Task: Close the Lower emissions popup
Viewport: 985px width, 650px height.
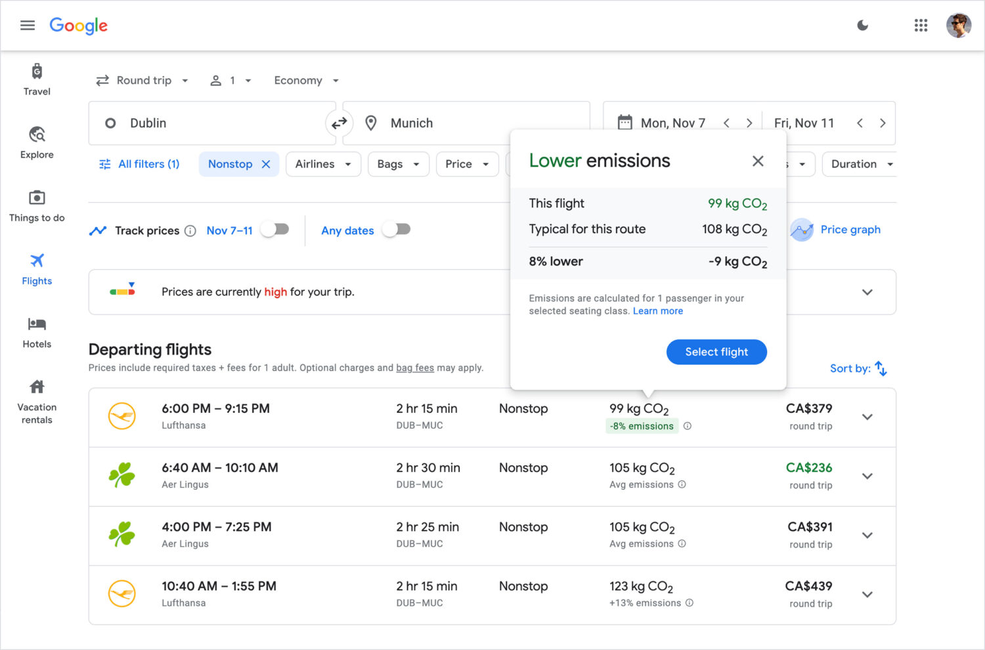Action: [x=758, y=161]
